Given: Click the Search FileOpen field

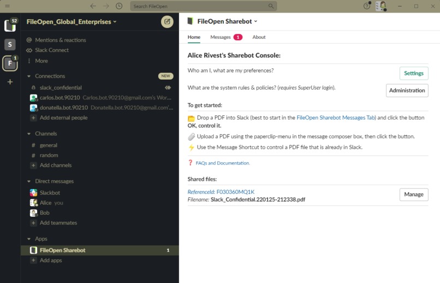Looking at the screenshot, I should (204, 6).
